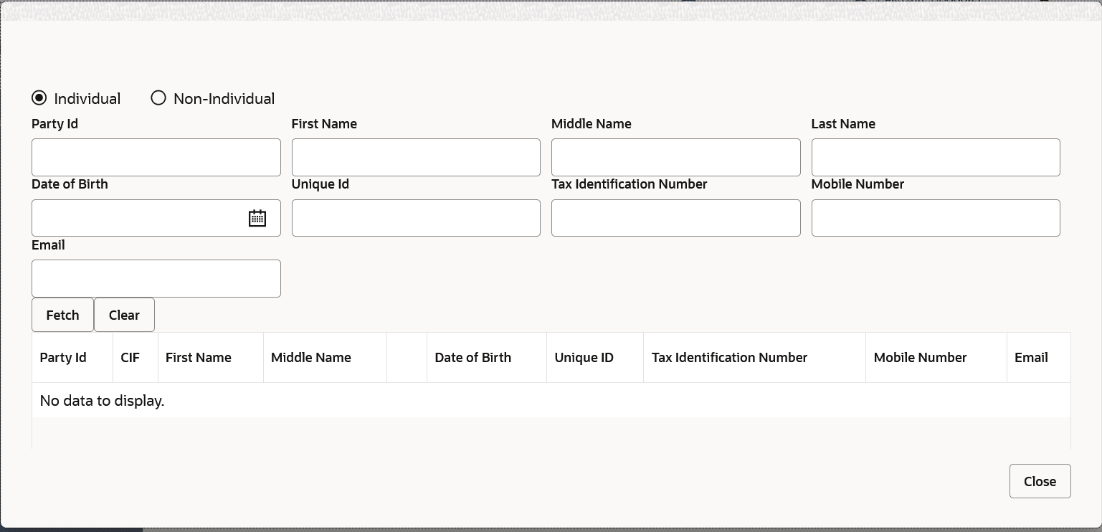This screenshot has height=532, width=1102.
Task: Close the party search dialog
Action: pos(1040,481)
